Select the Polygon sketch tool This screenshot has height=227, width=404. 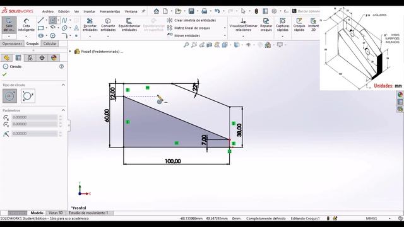52,35
